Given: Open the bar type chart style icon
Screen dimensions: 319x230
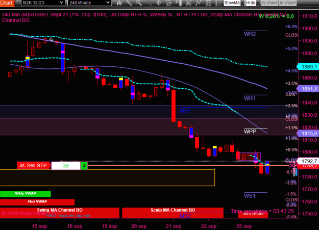Looking at the screenshot, I should click(x=119, y=3).
